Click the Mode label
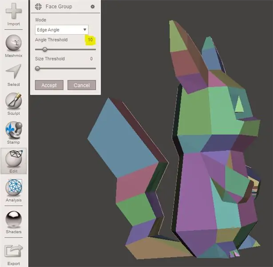 point(41,20)
